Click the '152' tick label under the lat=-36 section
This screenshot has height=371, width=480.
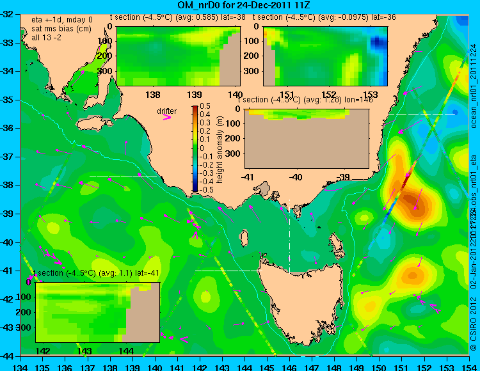[328, 95]
